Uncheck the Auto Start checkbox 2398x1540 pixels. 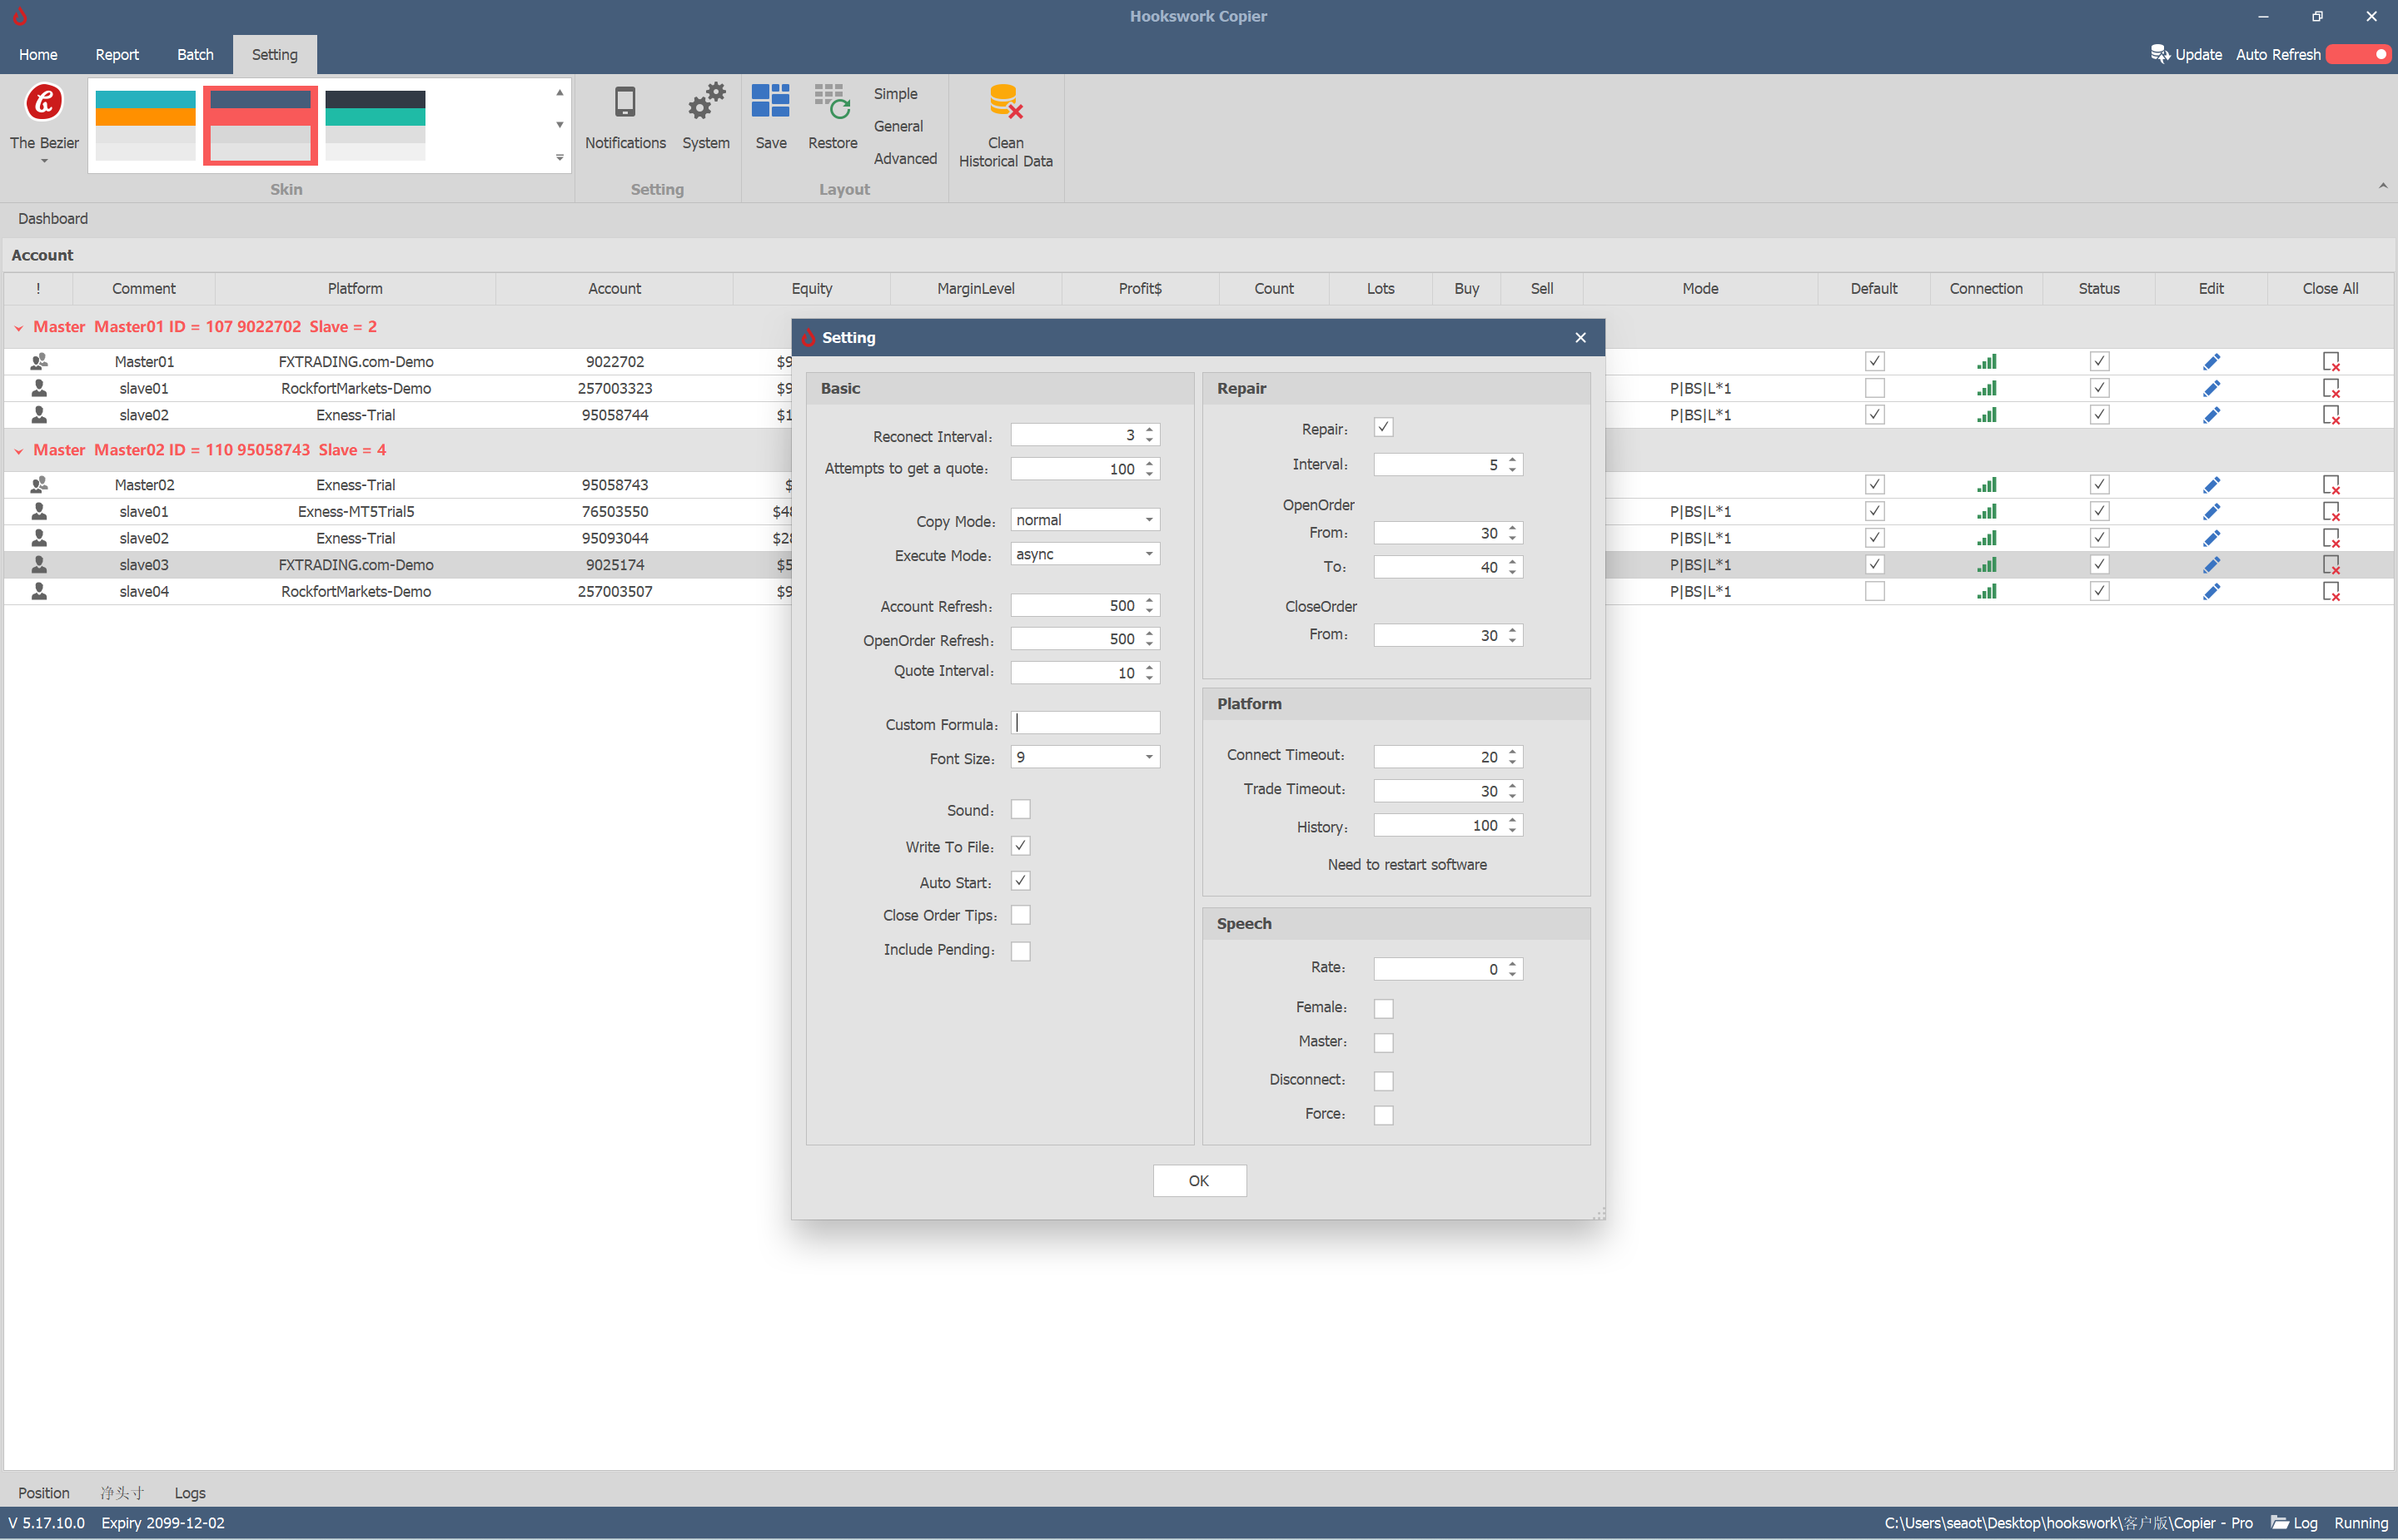tap(1020, 881)
